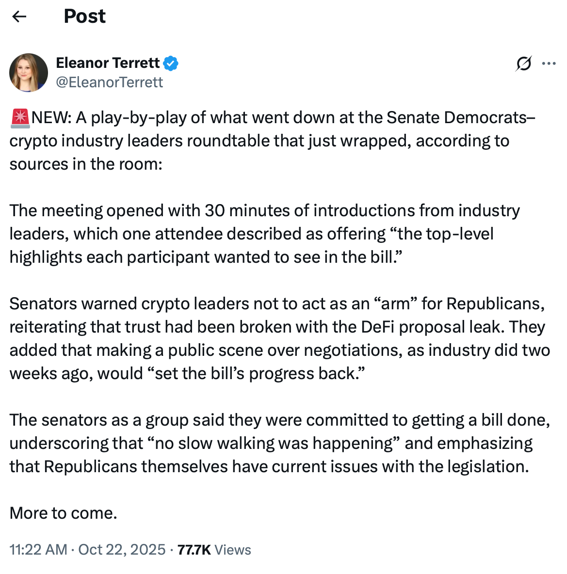Click the 77.7K view count number
The width and height of the screenshot is (567, 574).
coord(194,550)
